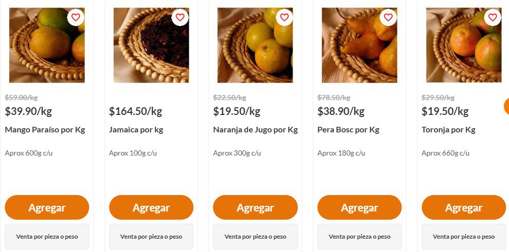Add Mango Paraíso with Agregar button
Screen dimensions: 509x252
(47, 207)
